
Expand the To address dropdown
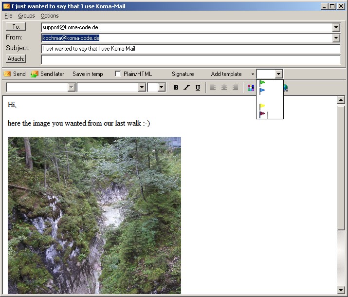336,27
